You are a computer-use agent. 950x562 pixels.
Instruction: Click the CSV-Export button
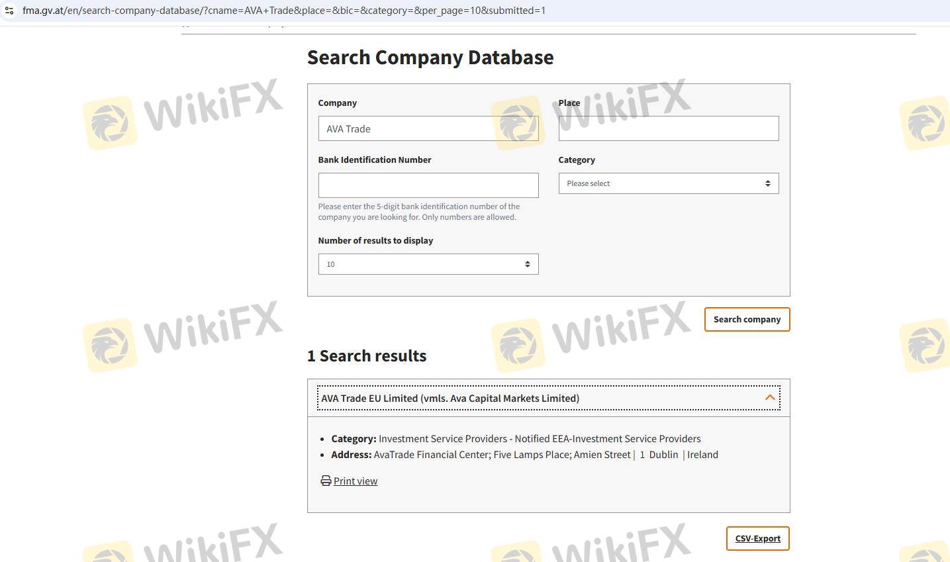click(757, 538)
